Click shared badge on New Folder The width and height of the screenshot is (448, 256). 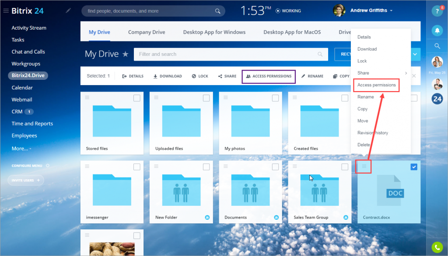point(207,217)
